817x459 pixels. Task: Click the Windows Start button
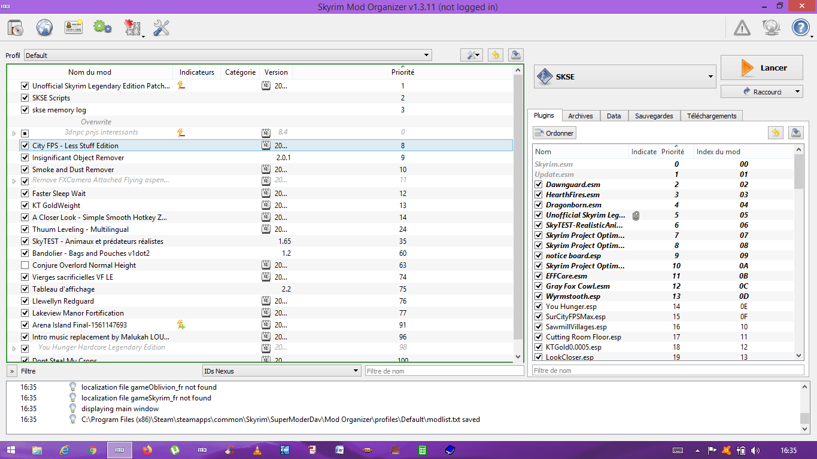[10, 450]
